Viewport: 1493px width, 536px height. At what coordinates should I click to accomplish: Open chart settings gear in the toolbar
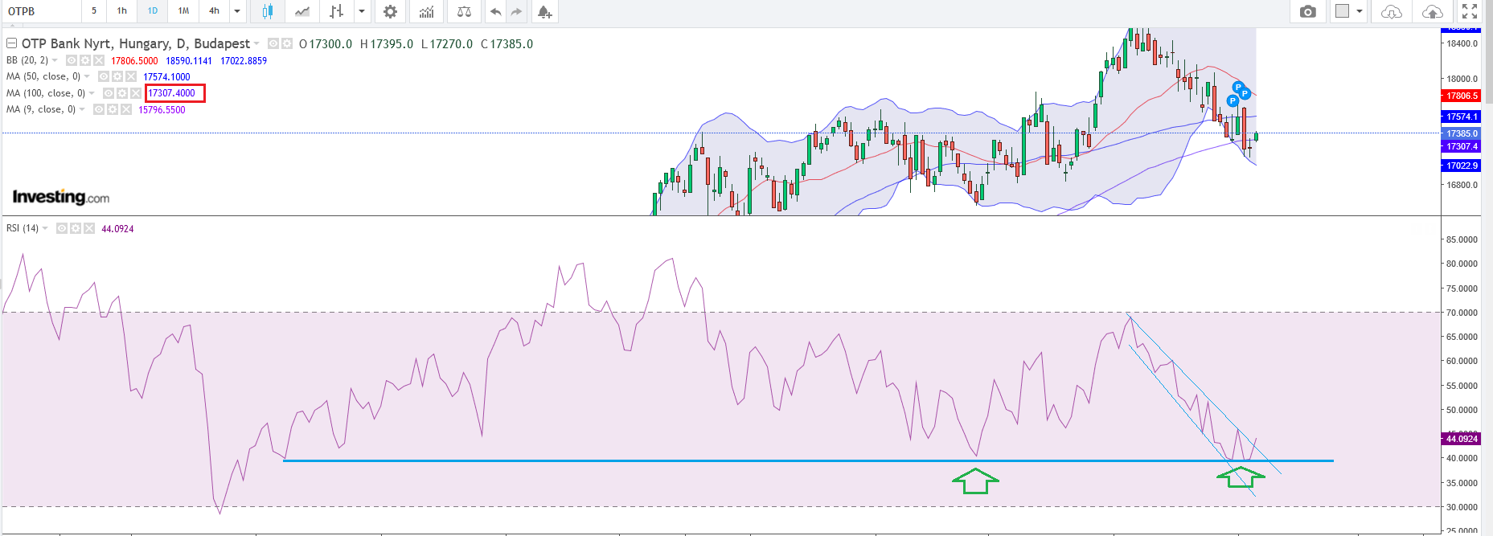390,11
